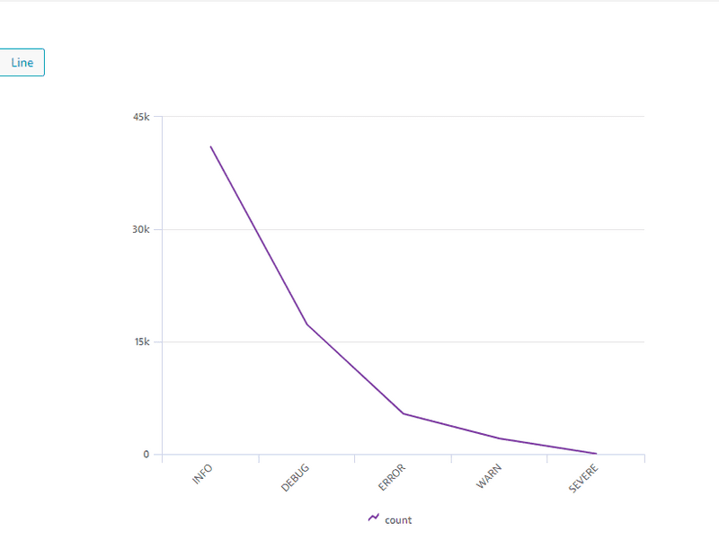Select the SEVERE data point on line

click(x=595, y=454)
